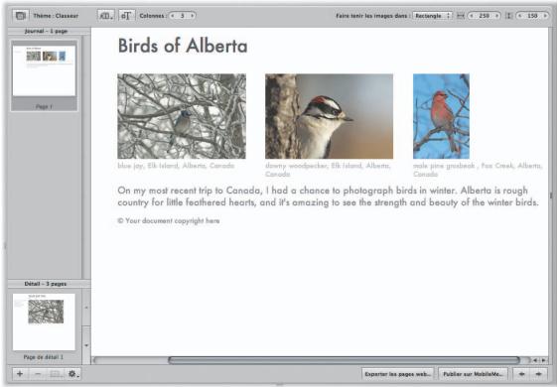Click Publier sur MobileMe button

coord(473,374)
